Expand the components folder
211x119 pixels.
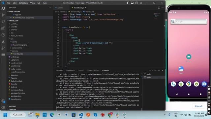point(17,48)
